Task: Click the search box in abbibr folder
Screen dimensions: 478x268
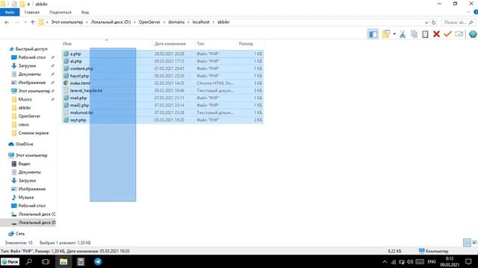Action: point(458,22)
